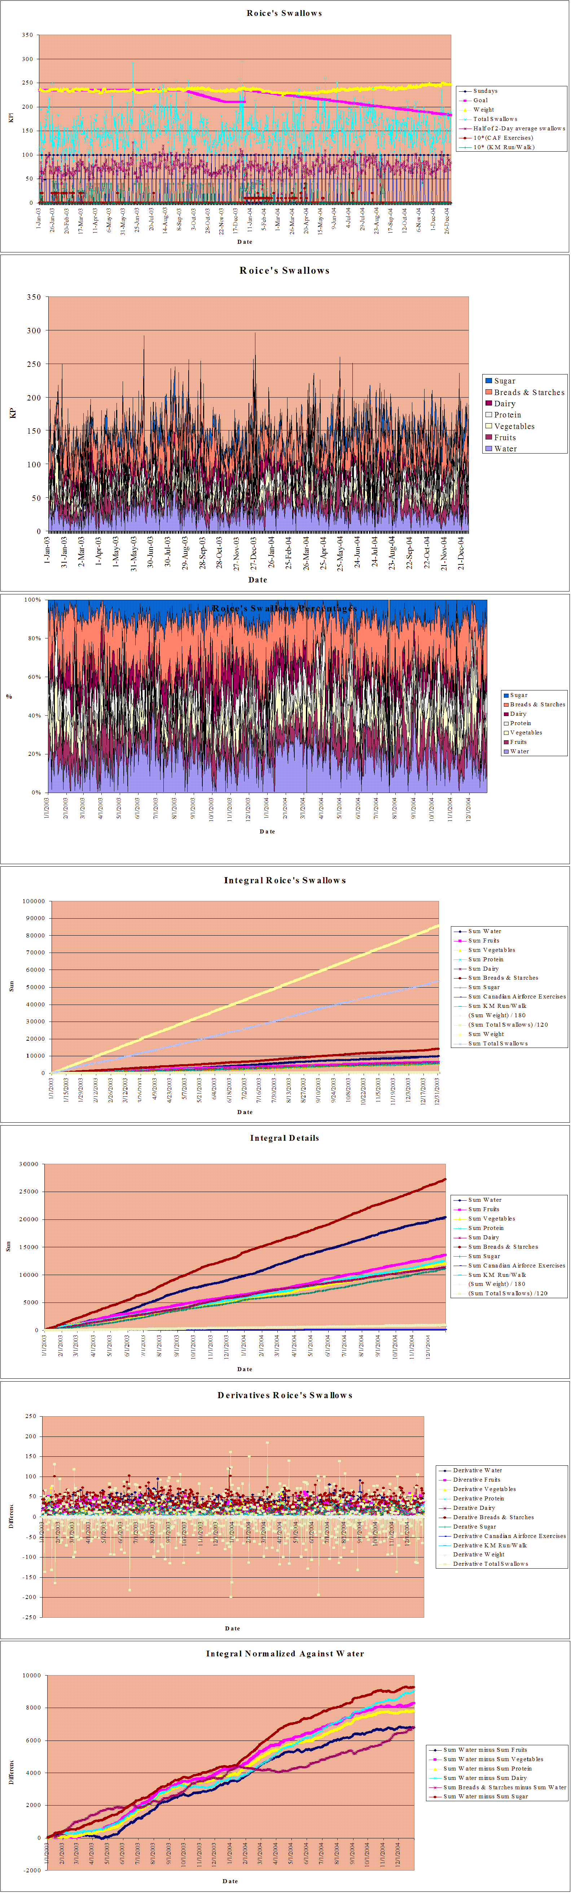The image size is (571, 1894).
Task: Click the '-250' axis value on Derivatives chart
Action: (29, 1617)
